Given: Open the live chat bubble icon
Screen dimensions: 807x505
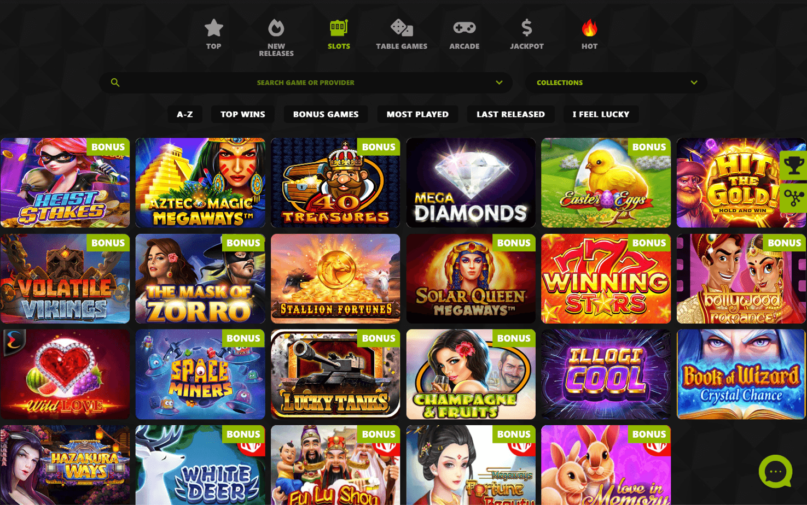Looking at the screenshot, I should coord(775,471).
